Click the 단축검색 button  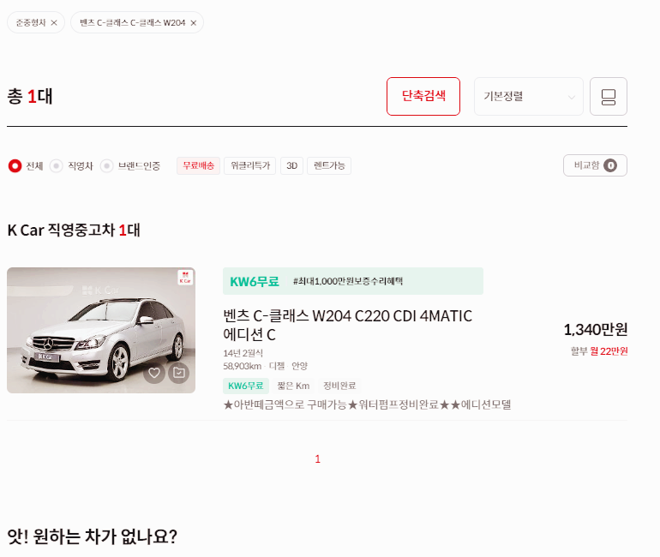(423, 96)
